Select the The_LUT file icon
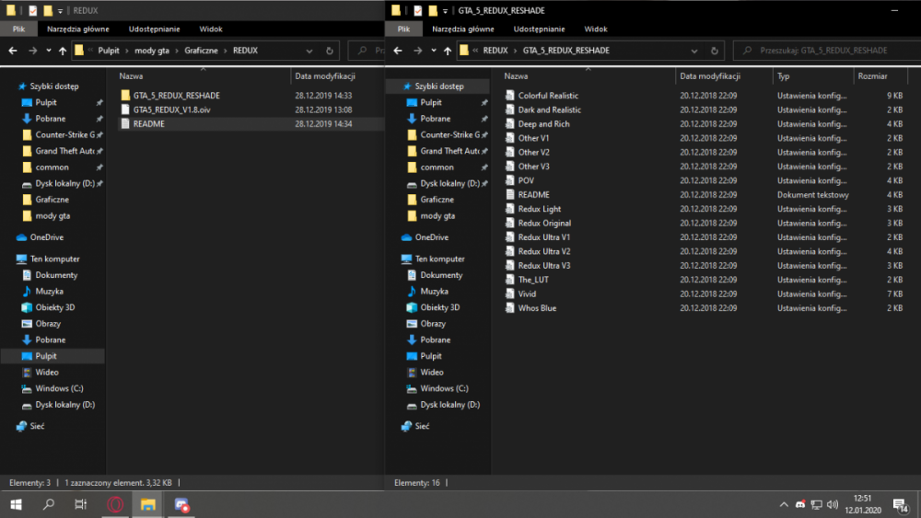The image size is (921, 518). [510, 280]
